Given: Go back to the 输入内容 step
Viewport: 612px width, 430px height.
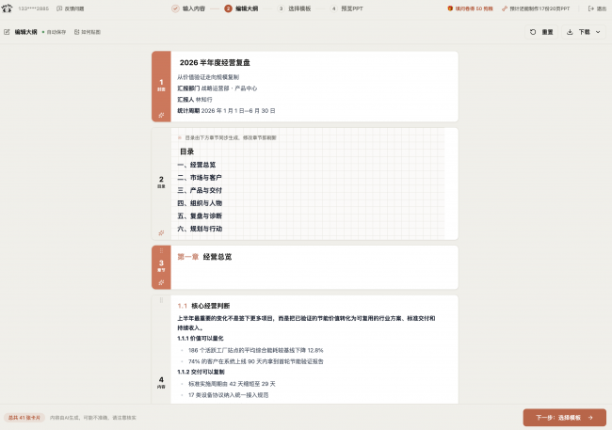Looking at the screenshot, I should click(x=188, y=8).
